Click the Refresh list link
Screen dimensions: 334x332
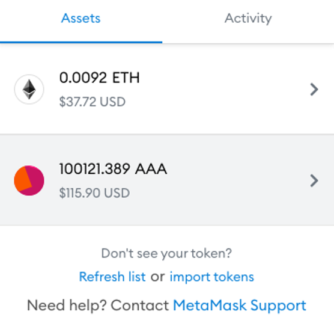click(x=112, y=277)
